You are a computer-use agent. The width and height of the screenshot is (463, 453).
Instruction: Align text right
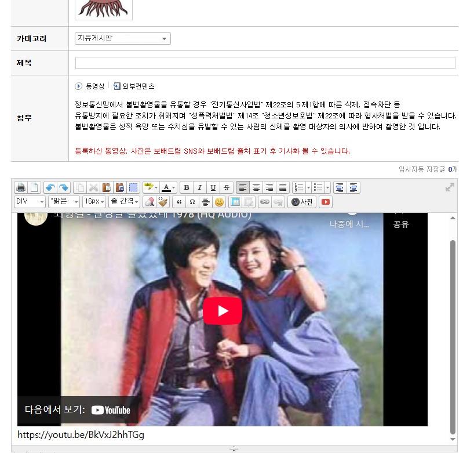[x=269, y=187]
